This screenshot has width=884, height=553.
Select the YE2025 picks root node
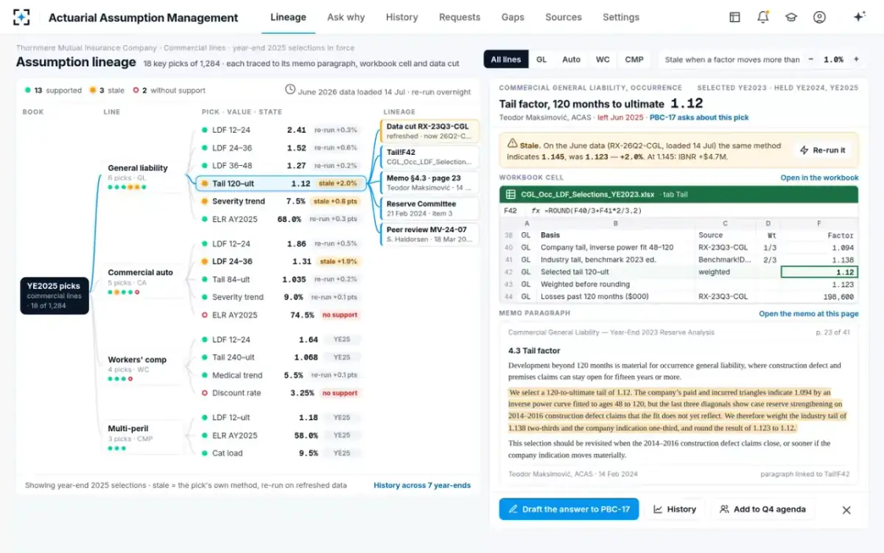click(55, 296)
